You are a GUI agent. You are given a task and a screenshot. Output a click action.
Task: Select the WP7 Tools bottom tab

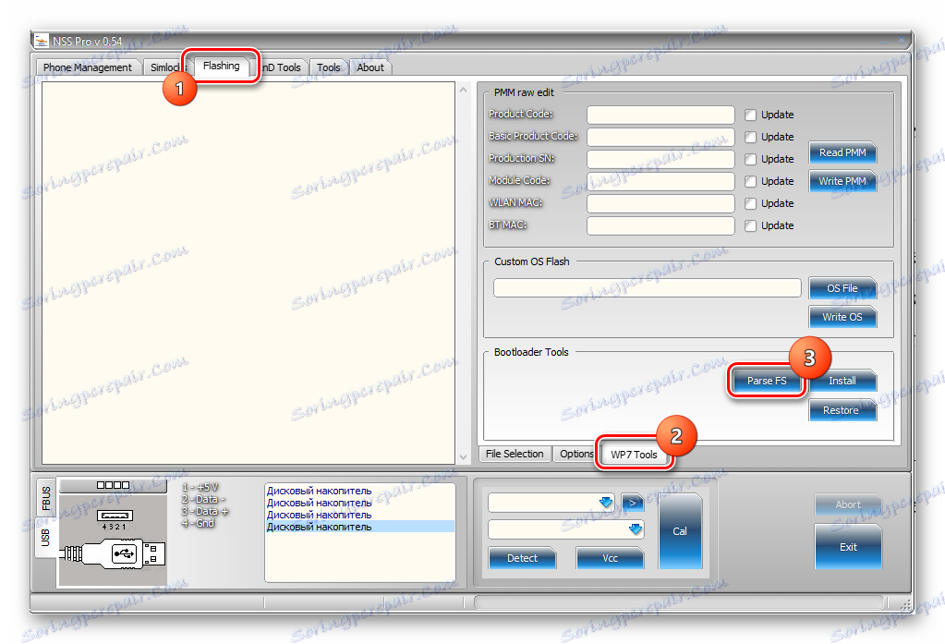pyautogui.click(x=634, y=455)
